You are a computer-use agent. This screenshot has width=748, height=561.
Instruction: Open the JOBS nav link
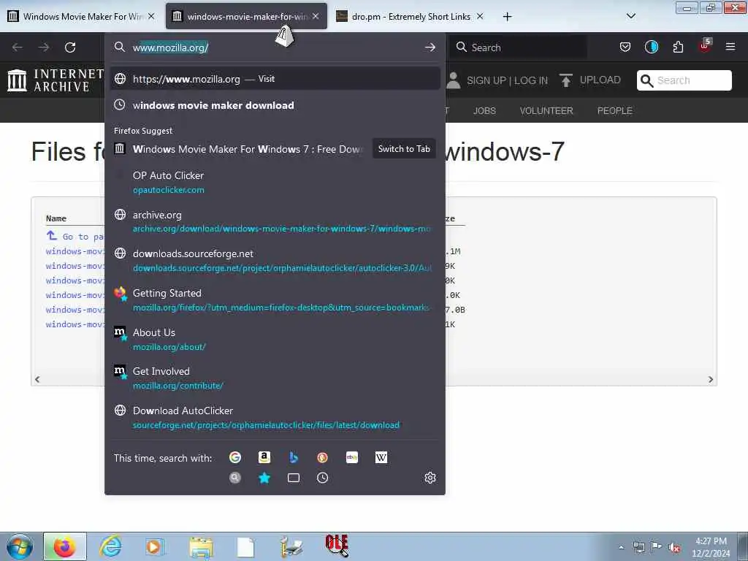coord(484,111)
